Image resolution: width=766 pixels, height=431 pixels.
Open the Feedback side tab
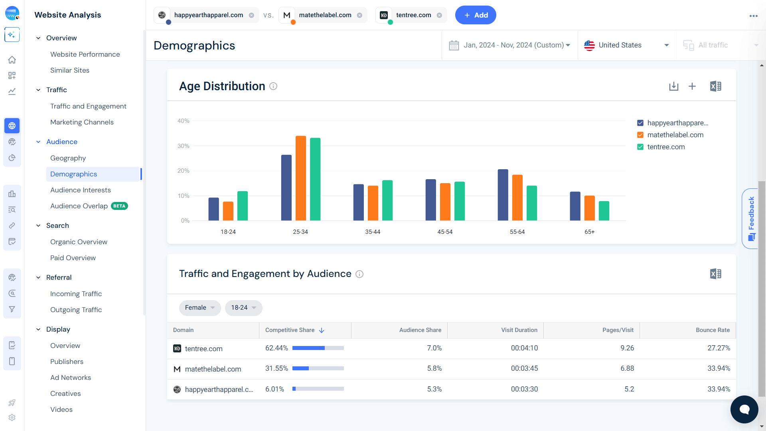pyautogui.click(x=750, y=219)
